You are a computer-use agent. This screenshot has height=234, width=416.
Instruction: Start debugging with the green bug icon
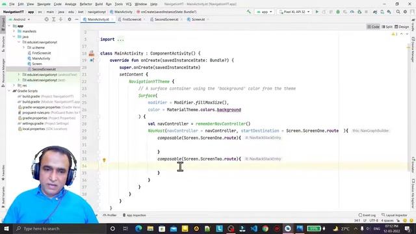(338, 12)
